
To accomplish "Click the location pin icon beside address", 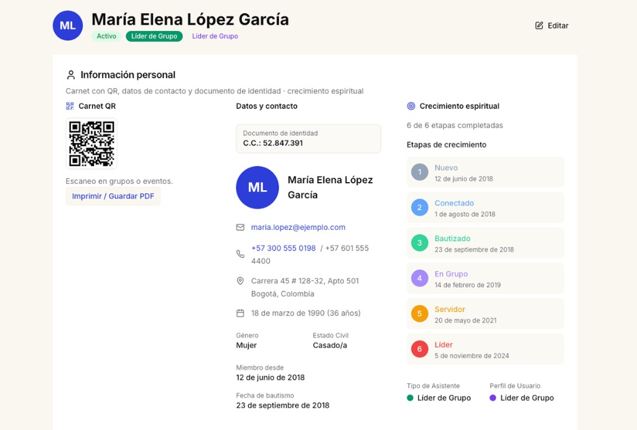I will [240, 281].
